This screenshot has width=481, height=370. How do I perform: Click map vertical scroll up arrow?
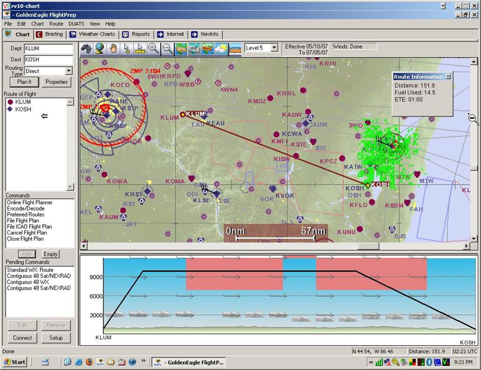click(x=474, y=61)
